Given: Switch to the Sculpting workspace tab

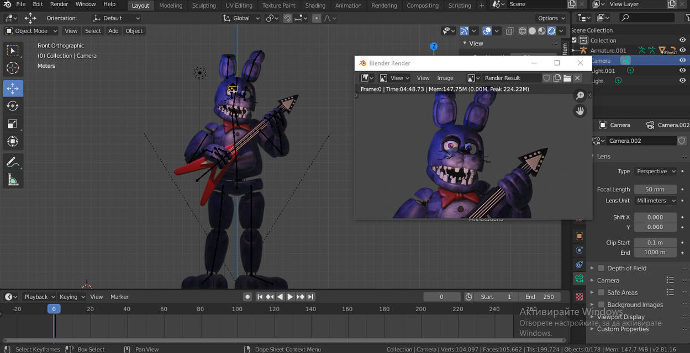Looking at the screenshot, I should tap(204, 6).
